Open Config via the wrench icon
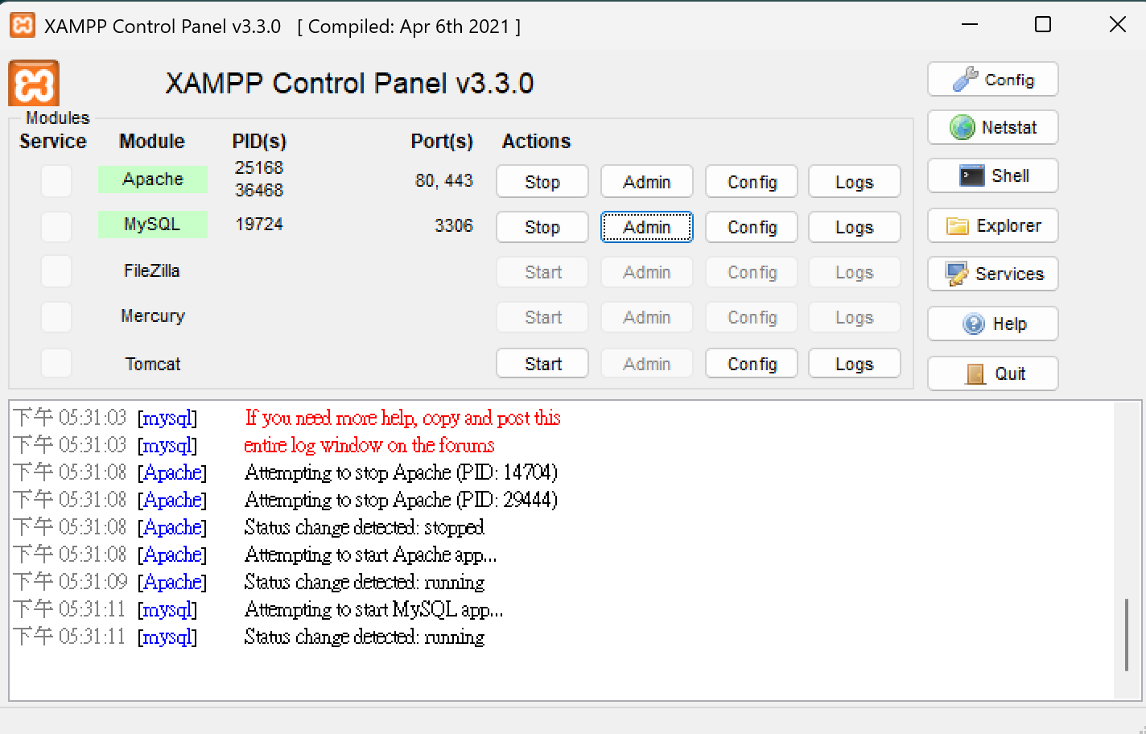 pyautogui.click(x=992, y=80)
